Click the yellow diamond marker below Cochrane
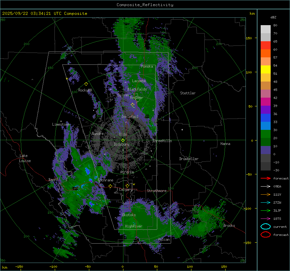Screen dimensions: 290x271 point(110,186)
